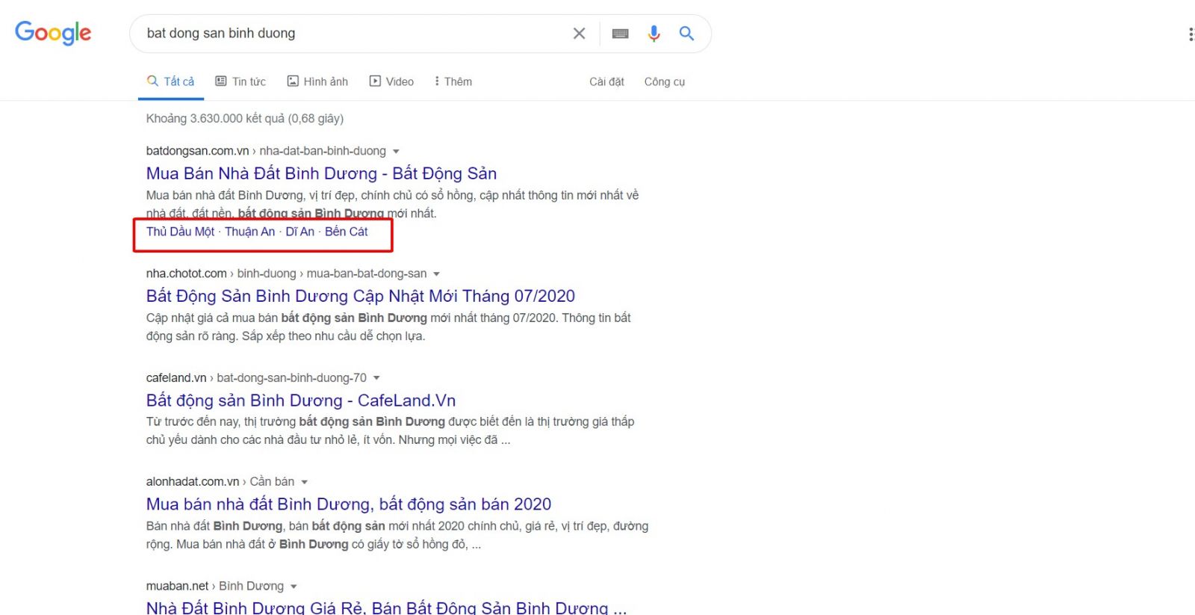1195x615 pixels.
Task: Open Mua Bán Nhà Đất Bình Dương result
Action: [321, 173]
